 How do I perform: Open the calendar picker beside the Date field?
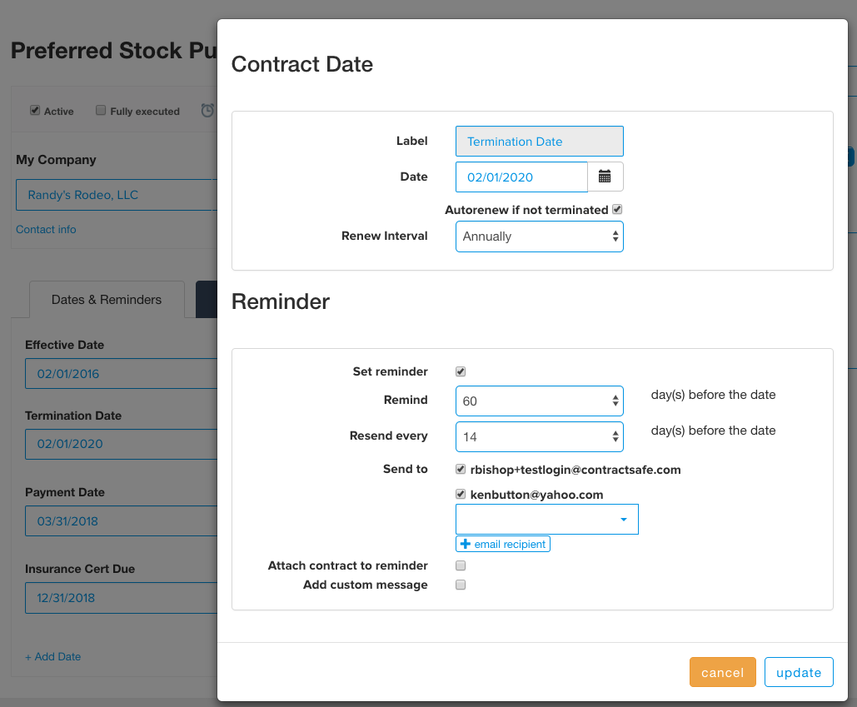605,176
